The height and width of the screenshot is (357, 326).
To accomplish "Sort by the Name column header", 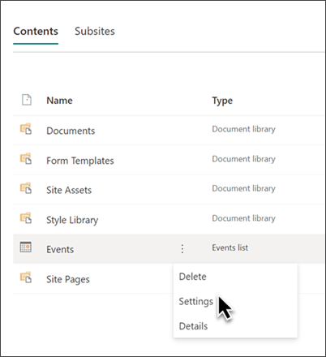I will pos(59,101).
